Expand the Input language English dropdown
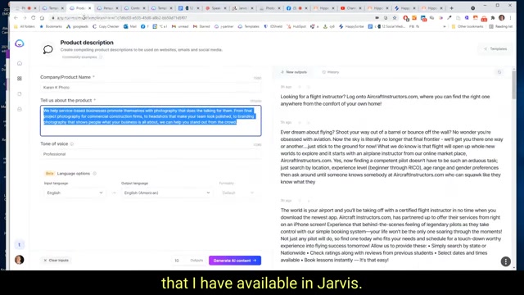The width and height of the screenshot is (524, 295). pyautogui.click(x=75, y=193)
